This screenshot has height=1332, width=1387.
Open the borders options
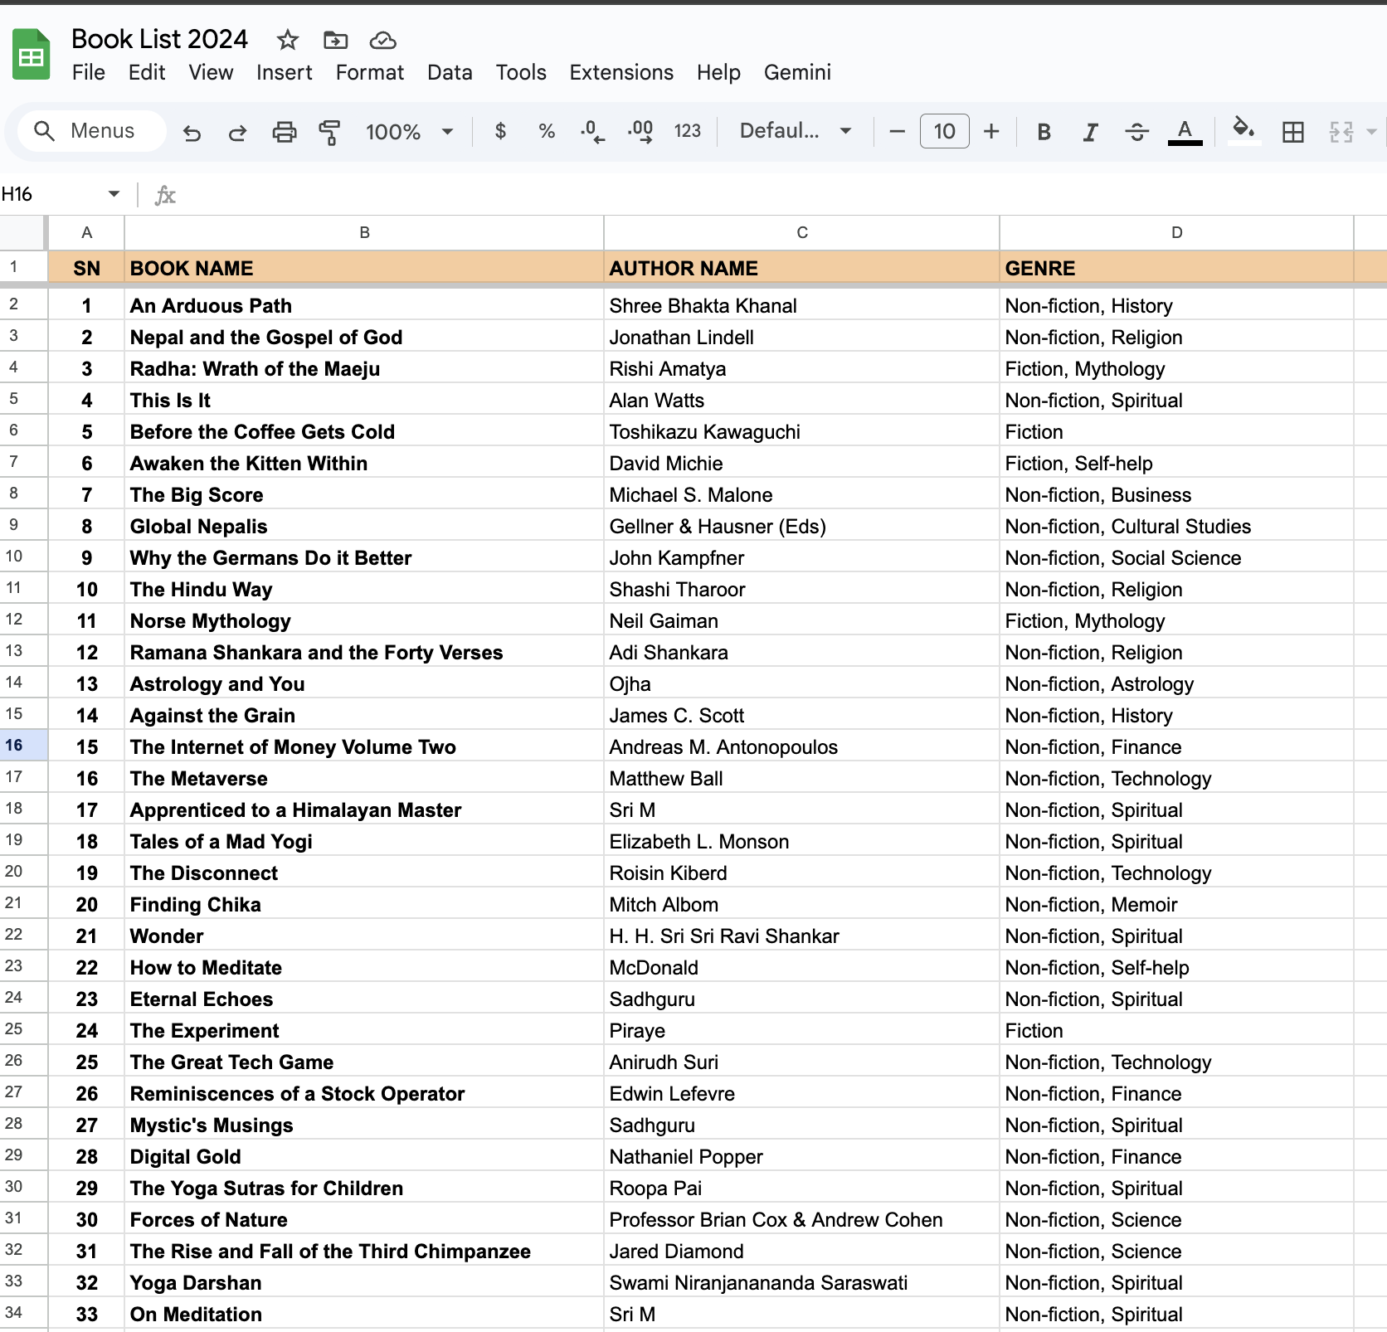1292,131
